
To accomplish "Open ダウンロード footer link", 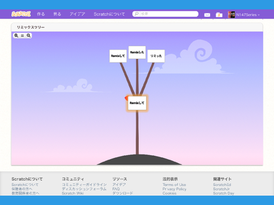I will click(x=123, y=193).
